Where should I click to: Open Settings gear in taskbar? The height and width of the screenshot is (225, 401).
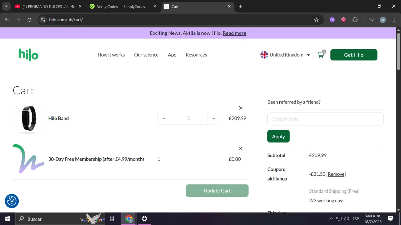(x=145, y=219)
